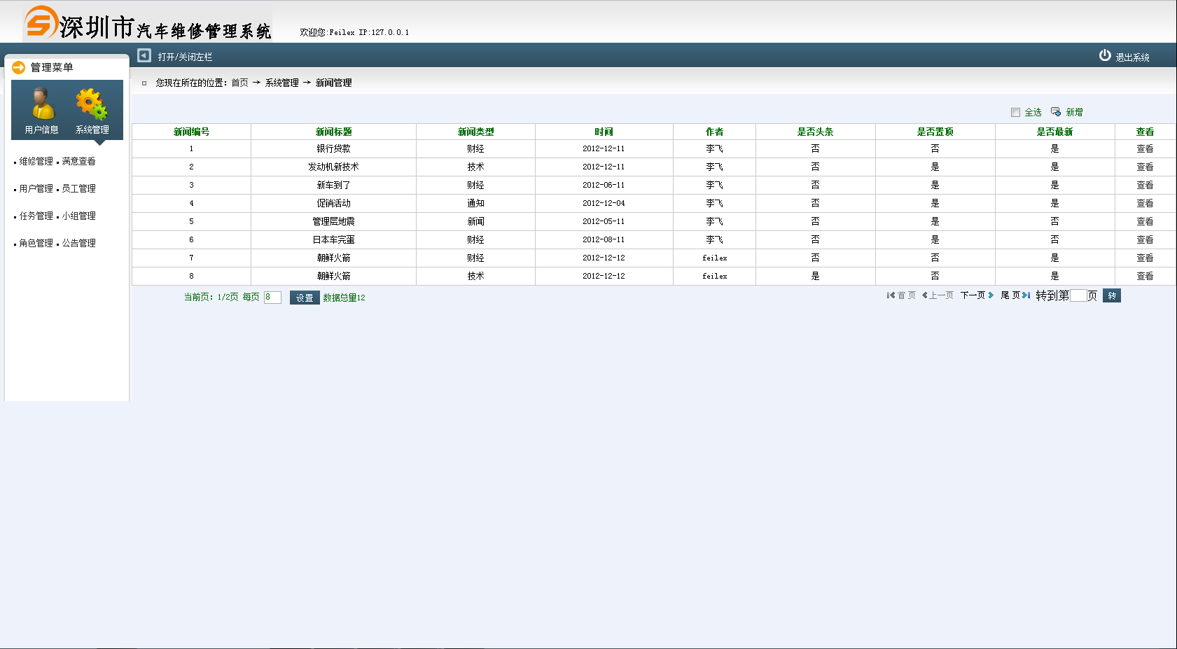1177x649 pixels.
Task: Click the first-page arrow icon
Action: click(x=891, y=295)
